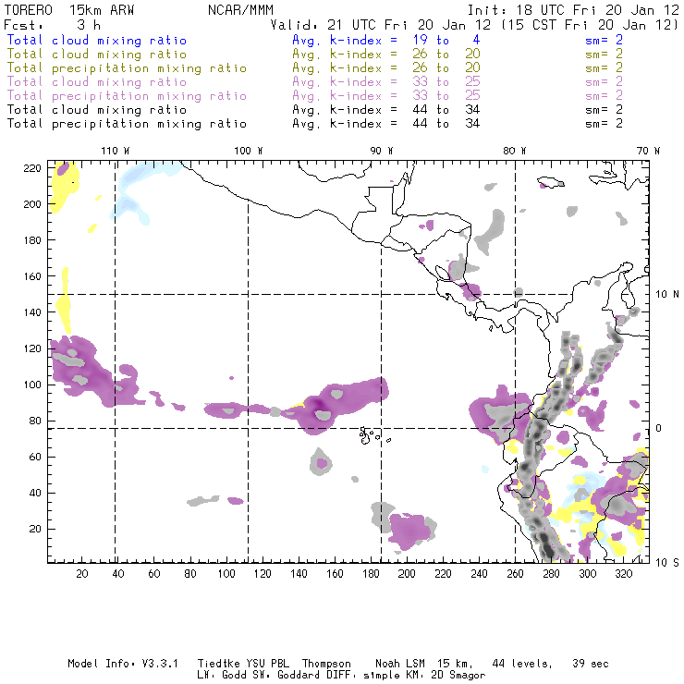Image resolution: width=684 pixels, height=684 pixels.
Task: Click 'Avg. k-index = 26 to 20' in the olive cloud row
Action: pos(386,55)
